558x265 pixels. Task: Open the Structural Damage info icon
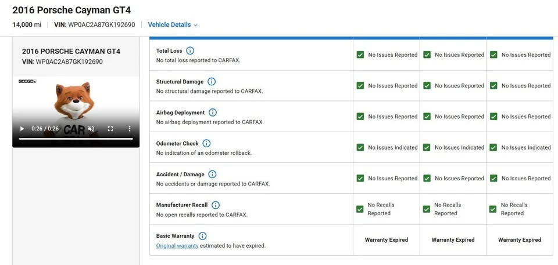(212, 82)
